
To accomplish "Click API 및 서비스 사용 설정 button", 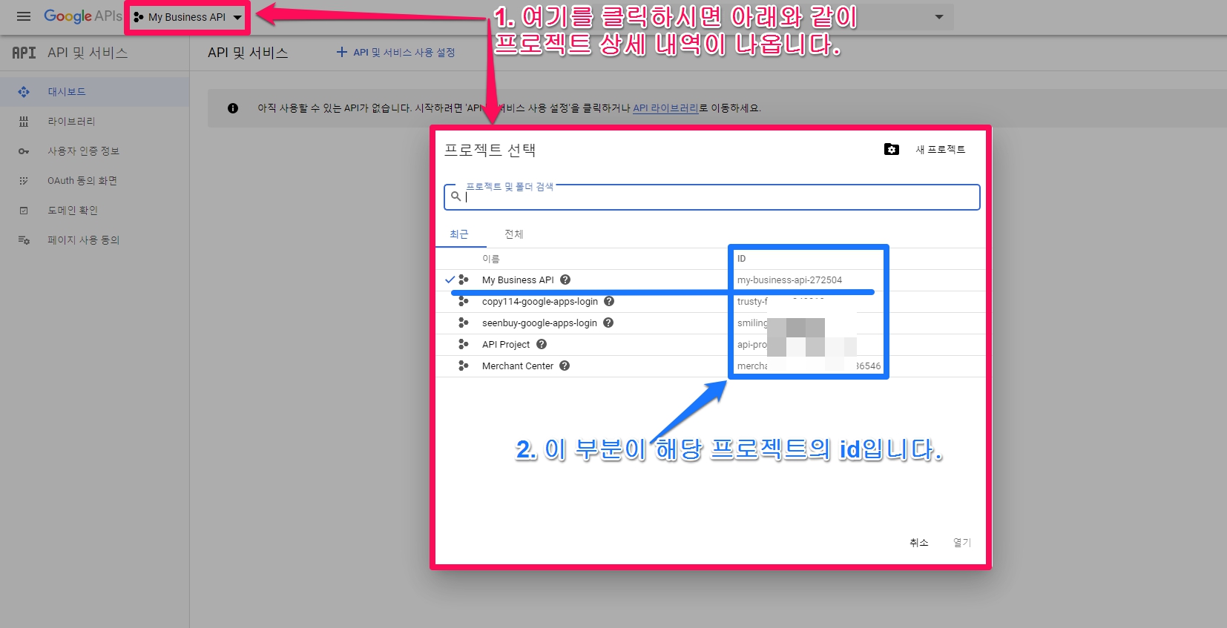I will pyautogui.click(x=396, y=53).
